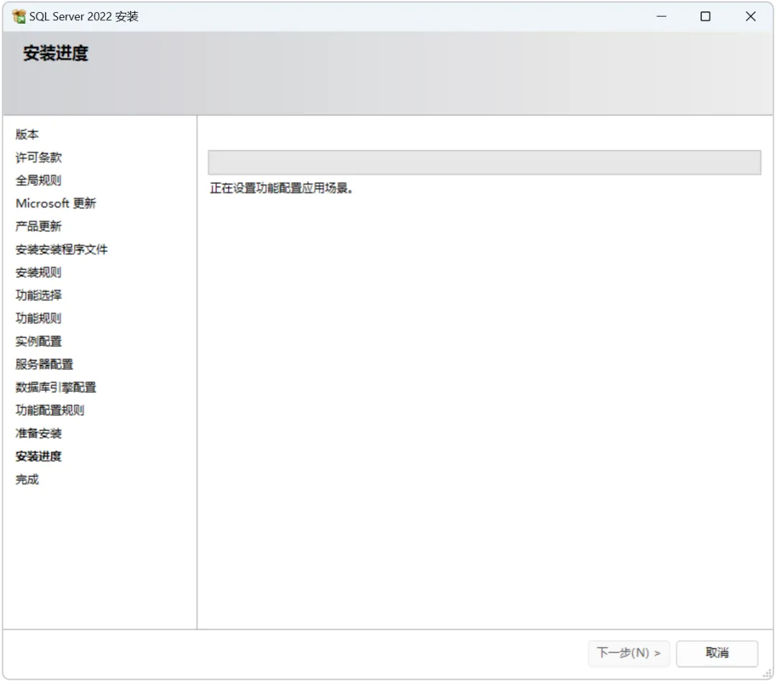
Task: Select the 版本 step in sidebar
Action: (x=27, y=134)
